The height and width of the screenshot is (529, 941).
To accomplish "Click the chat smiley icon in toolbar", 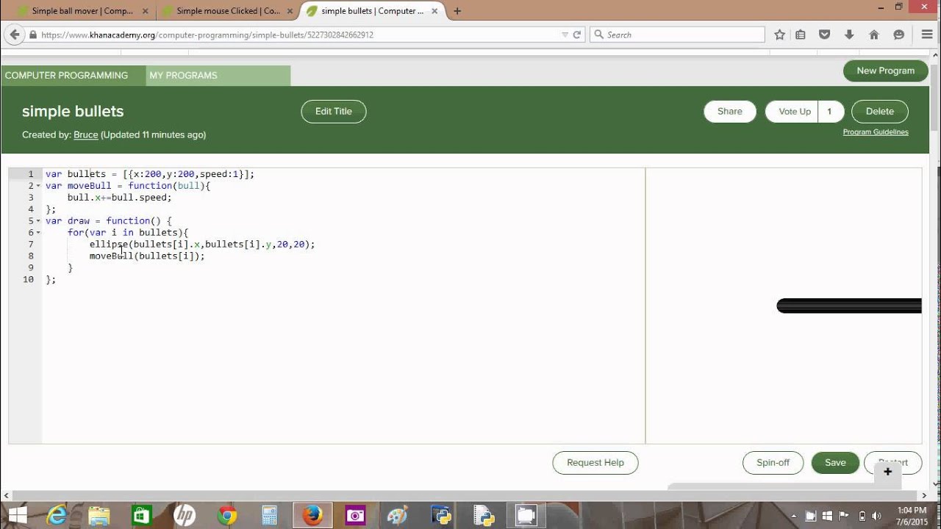I will pos(898,35).
